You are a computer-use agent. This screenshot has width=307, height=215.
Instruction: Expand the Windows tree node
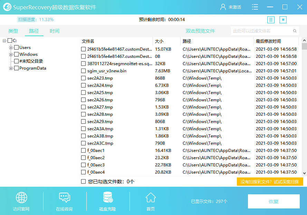11,54
